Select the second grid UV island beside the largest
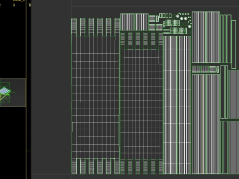 pos(141,103)
